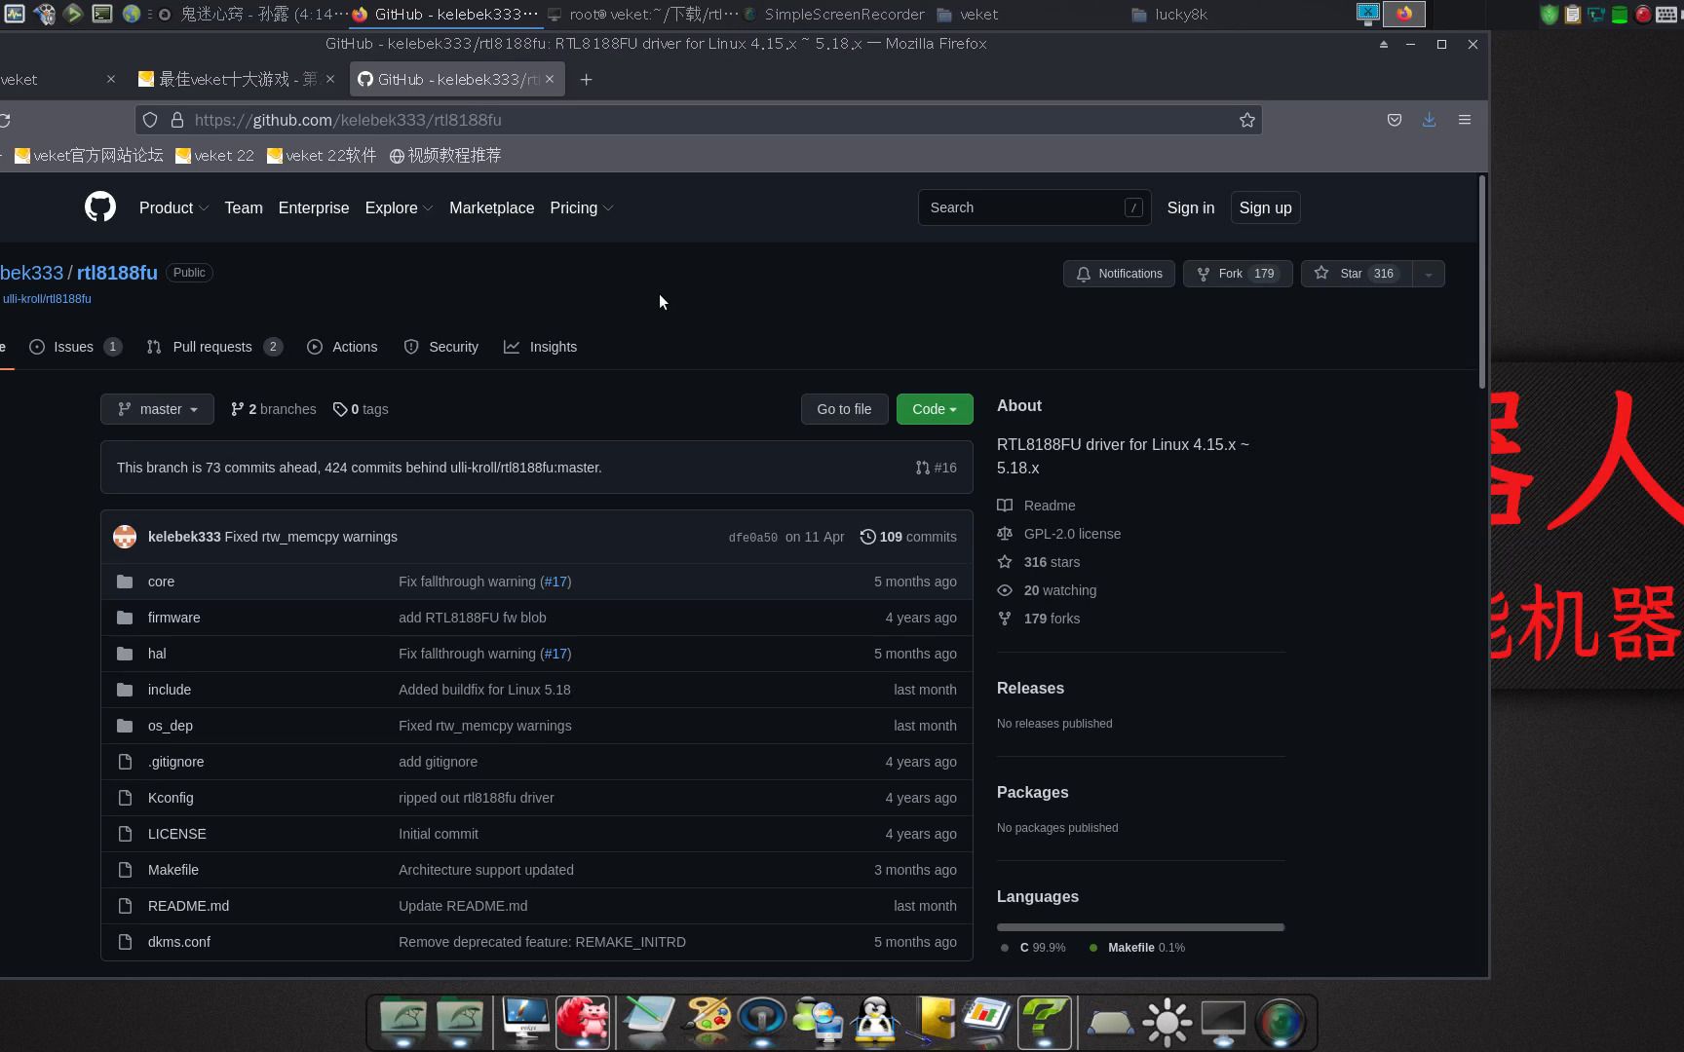This screenshot has width=1684, height=1052.
Task: Open Firefox downloads panel icon
Action: tap(1429, 120)
